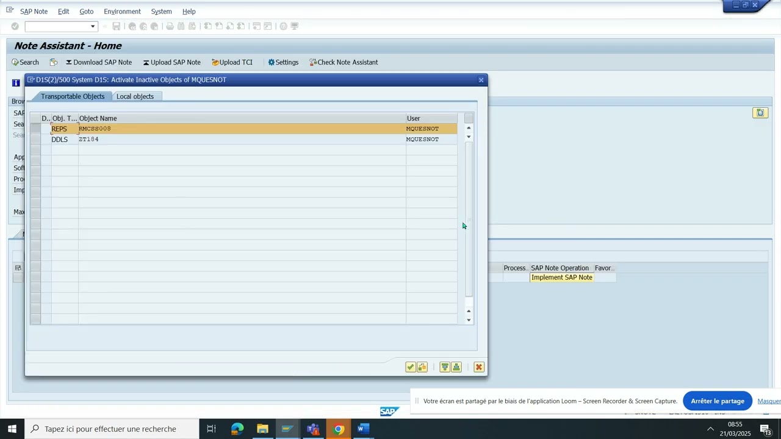Click the Deselect All icon in dialog footer
781x439 pixels.
click(x=456, y=367)
